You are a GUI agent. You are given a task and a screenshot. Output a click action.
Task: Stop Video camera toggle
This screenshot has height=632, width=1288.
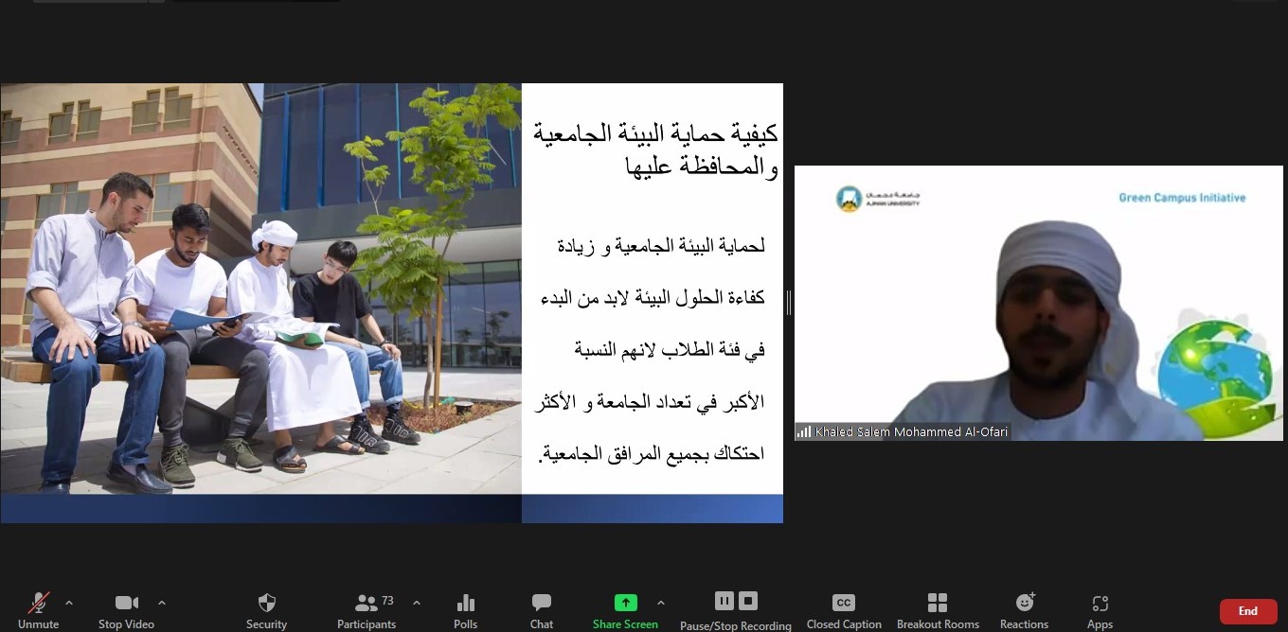(x=126, y=604)
